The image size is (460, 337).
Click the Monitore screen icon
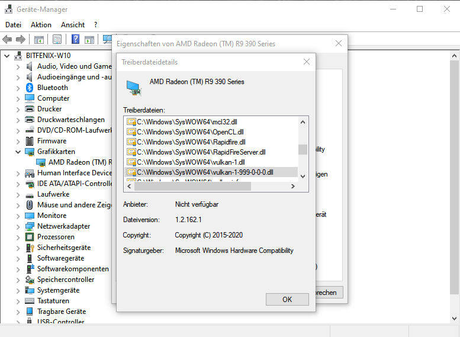pyautogui.click(x=30, y=216)
